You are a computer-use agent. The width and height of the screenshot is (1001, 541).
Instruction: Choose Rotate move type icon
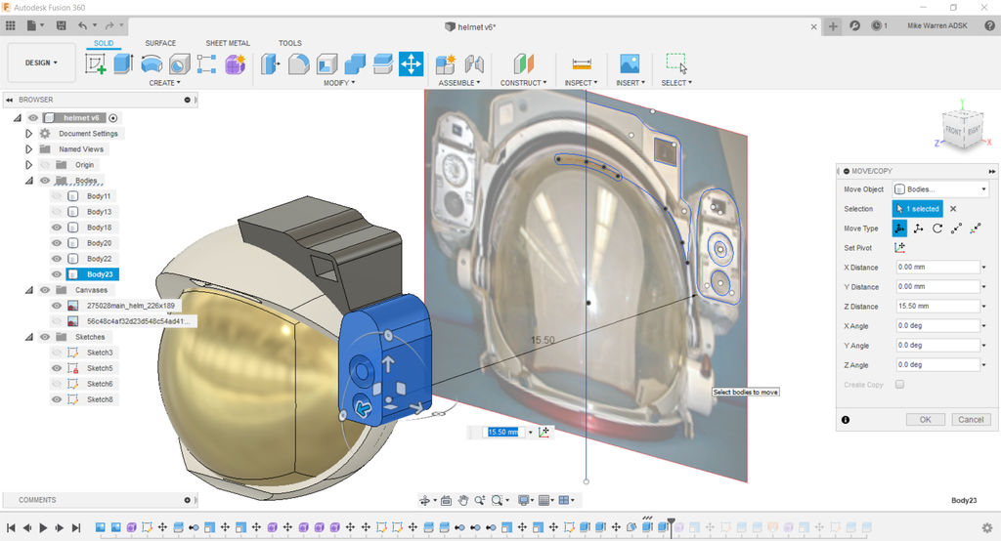point(937,229)
